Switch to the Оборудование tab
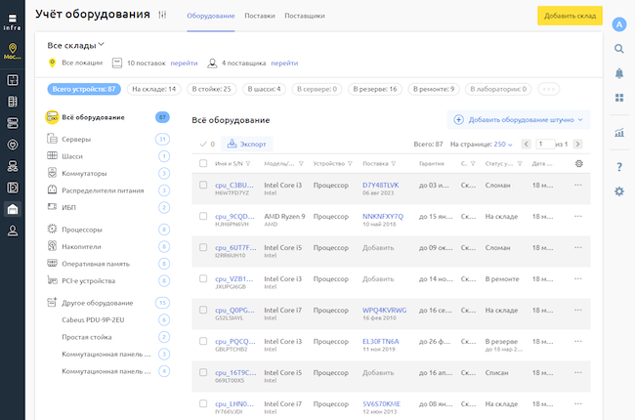This screenshot has height=420, width=635. click(211, 16)
